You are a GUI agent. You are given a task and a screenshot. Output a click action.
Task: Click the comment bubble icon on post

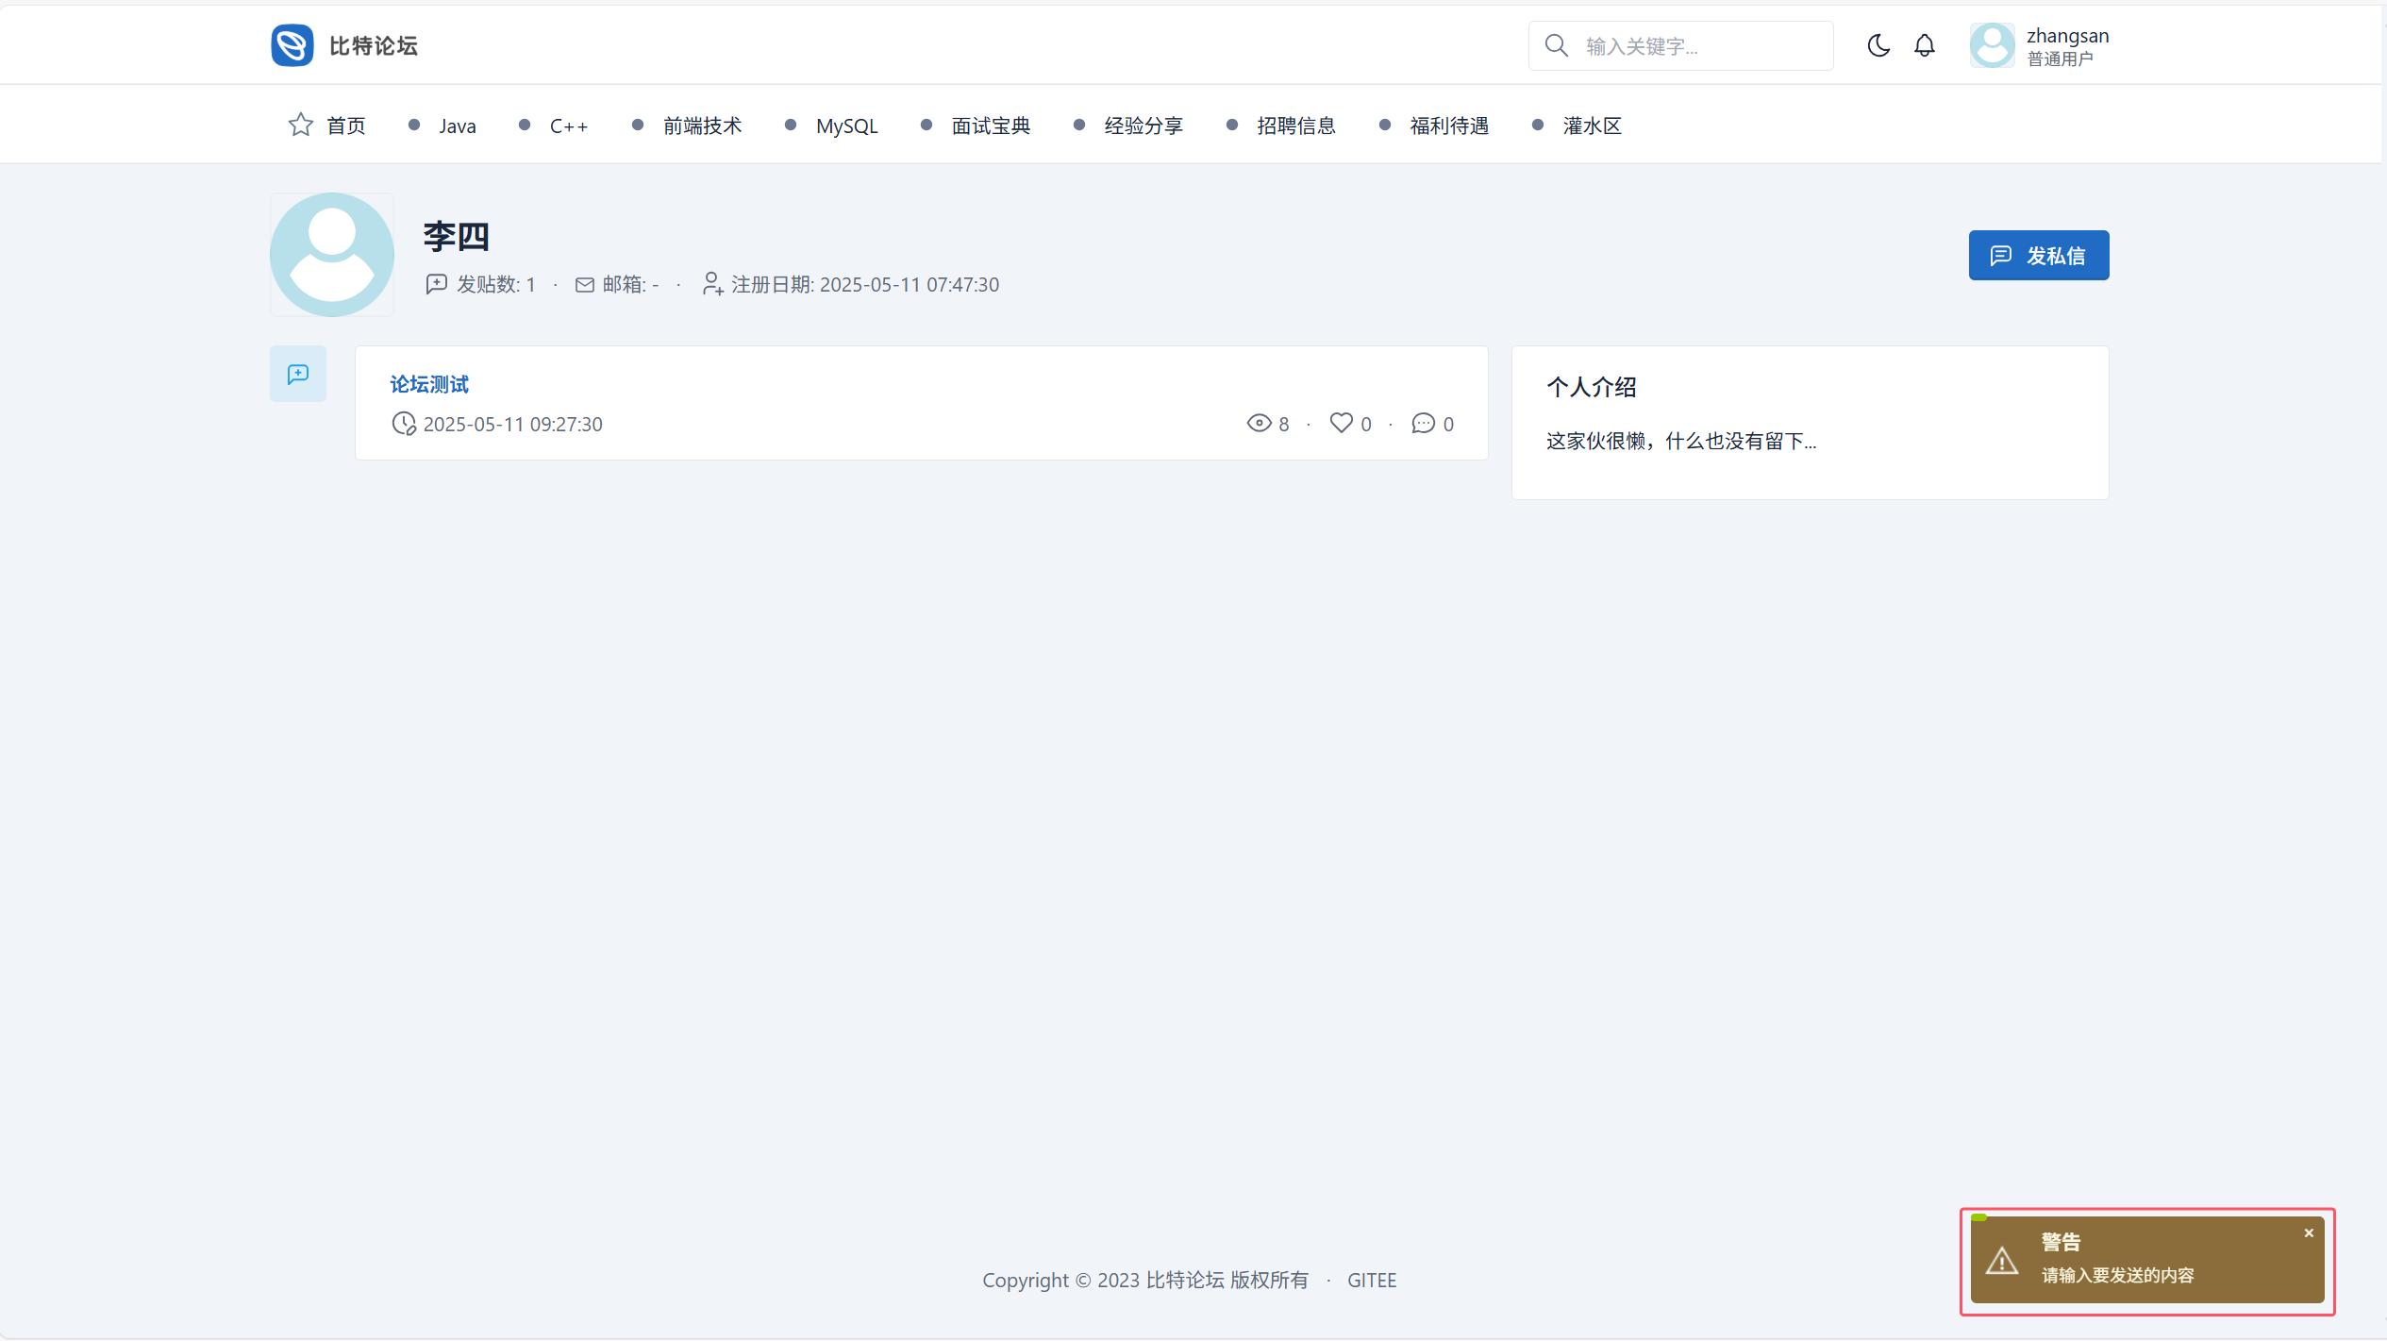[1422, 423]
